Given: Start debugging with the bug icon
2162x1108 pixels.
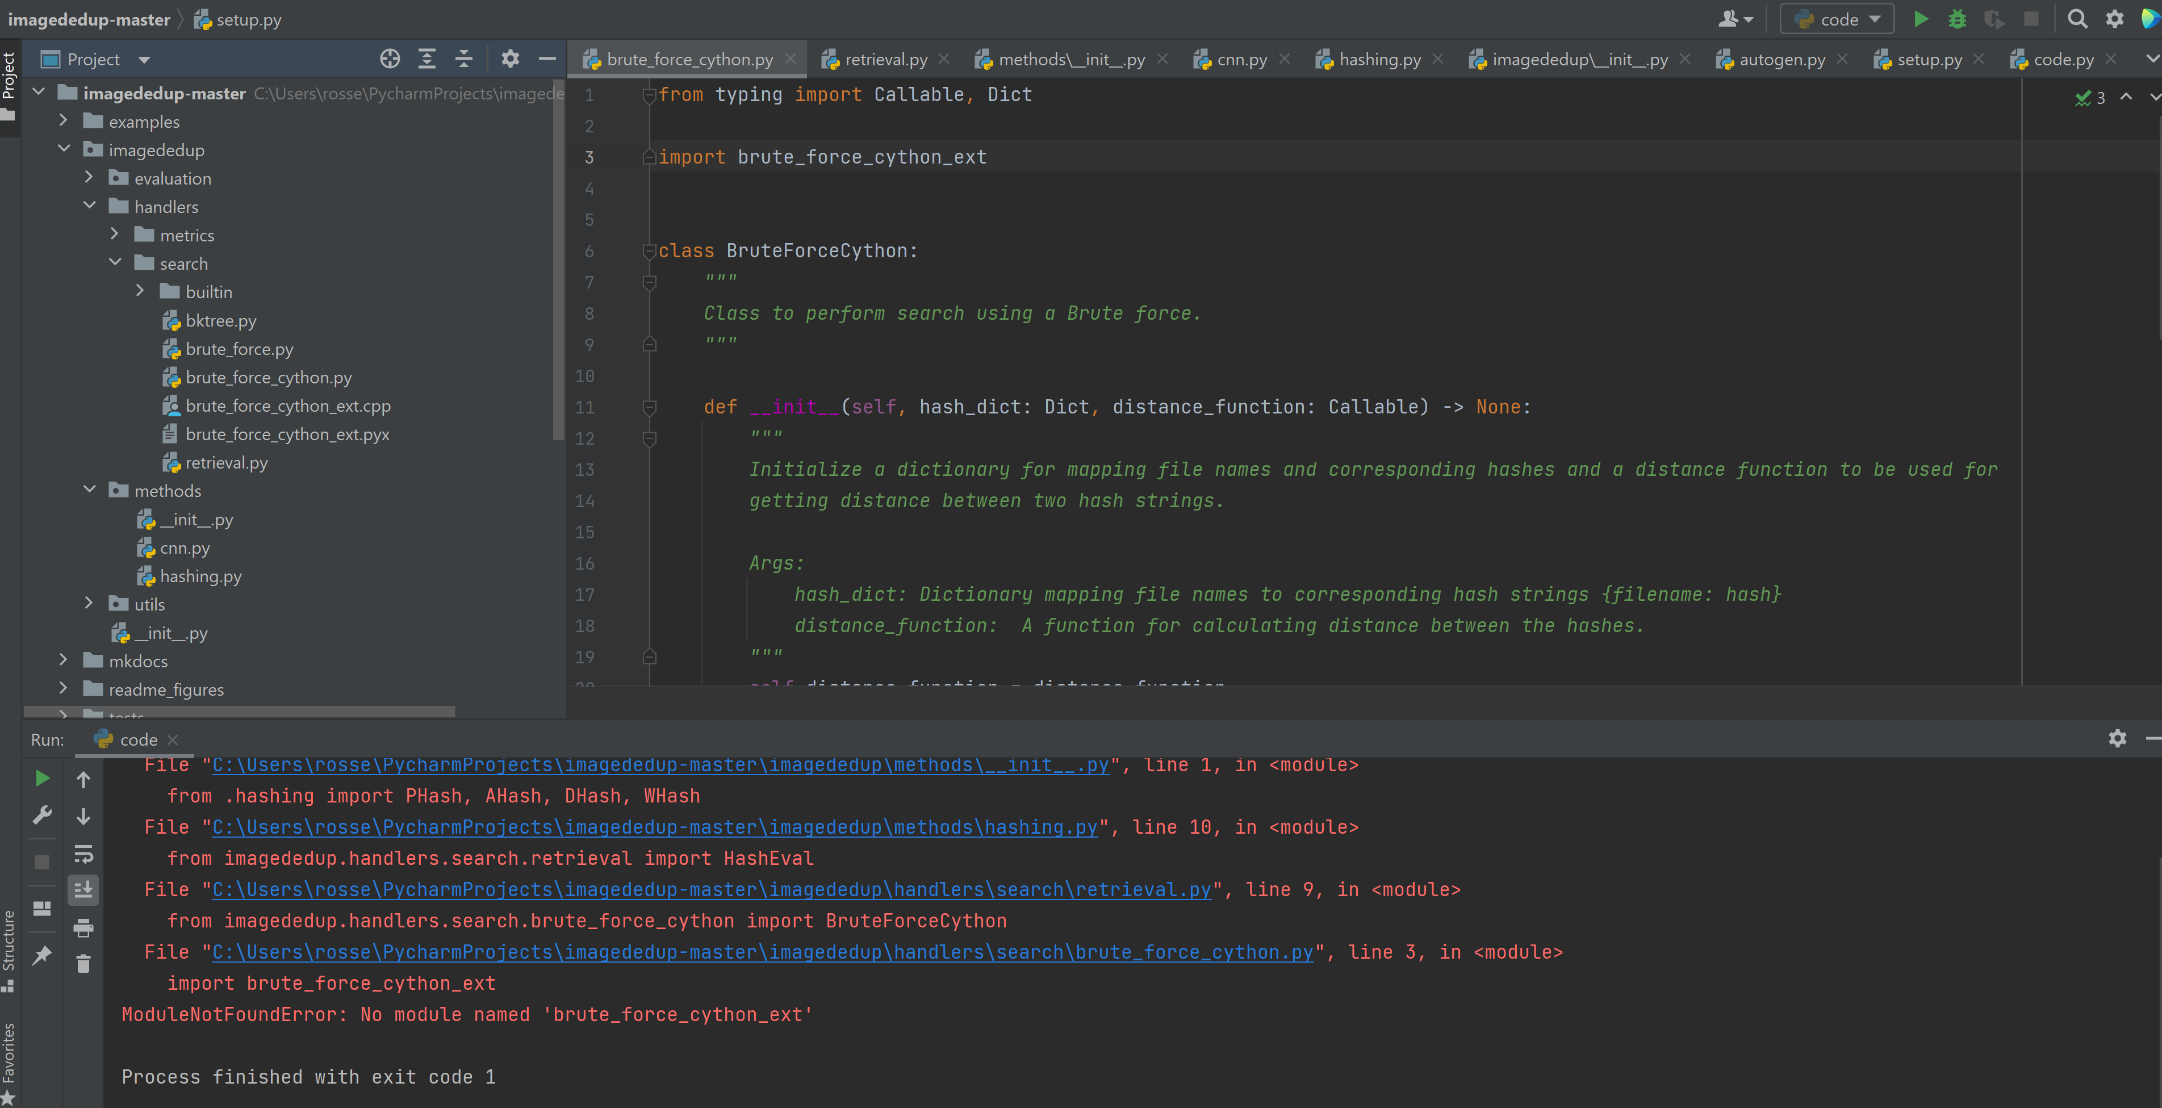Looking at the screenshot, I should click(1957, 19).
